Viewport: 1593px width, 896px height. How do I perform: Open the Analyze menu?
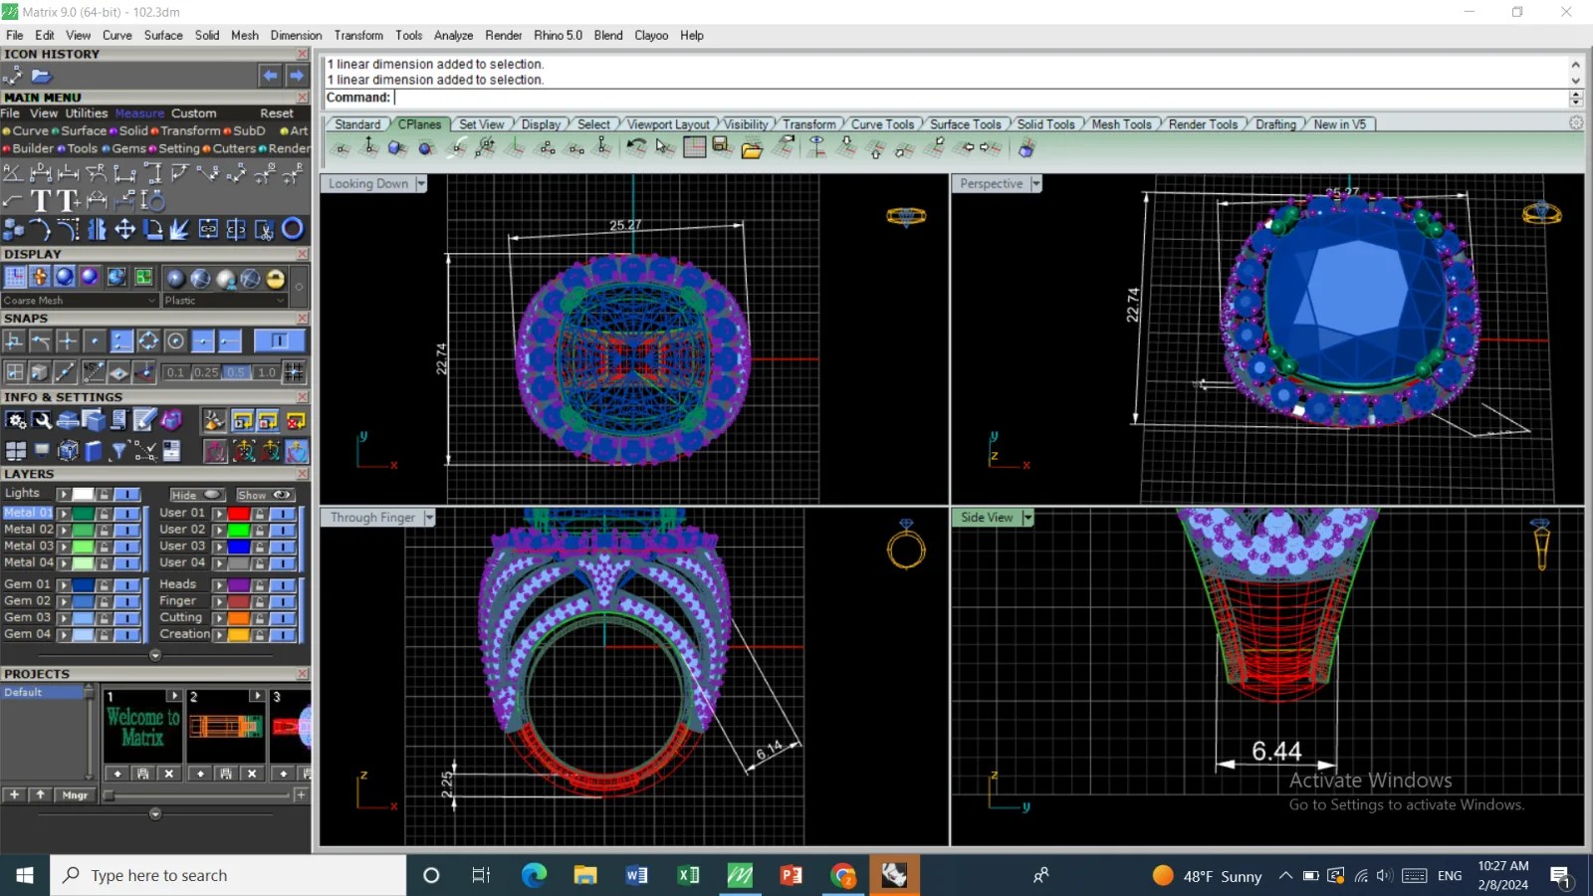pyautogui.click(x=453, y=36)
